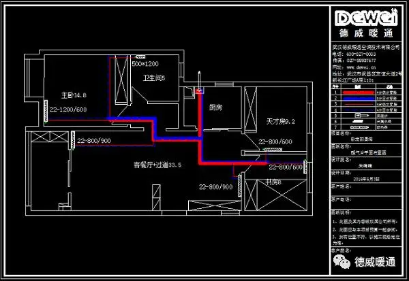Pick the thin blue line in legend row 4
The width and height of the screenshot is (409, 281).
coord(359,110)
